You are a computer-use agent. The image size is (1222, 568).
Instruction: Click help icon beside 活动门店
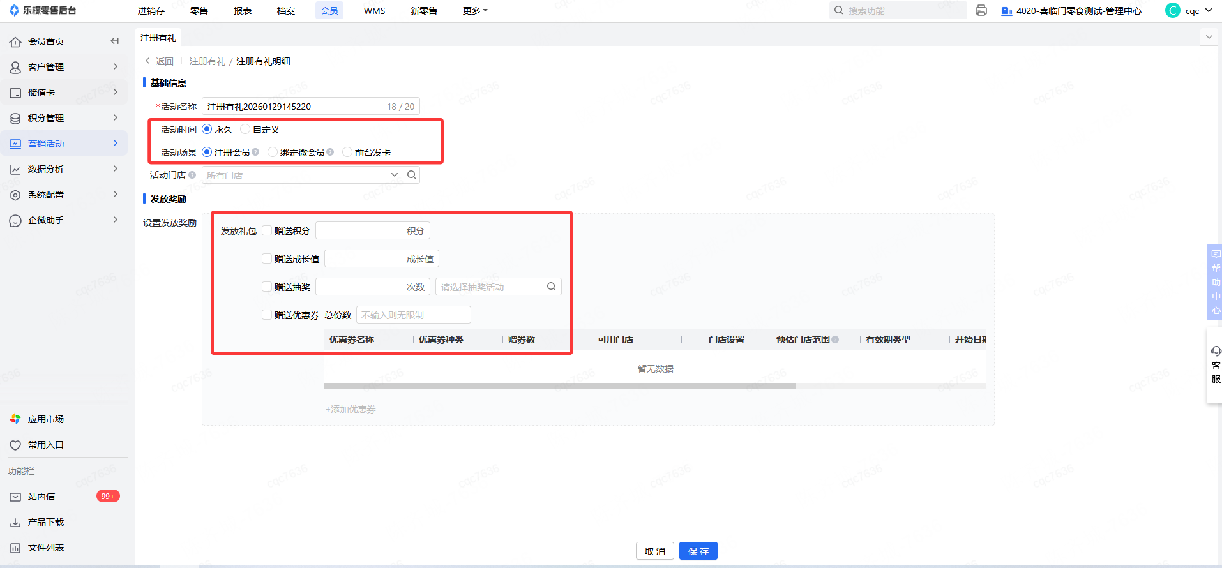pyautogui.click(x=192, y=175)
